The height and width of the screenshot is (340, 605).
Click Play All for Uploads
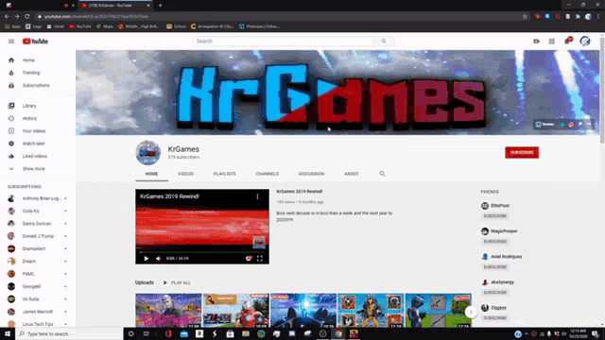coord(177,283)
